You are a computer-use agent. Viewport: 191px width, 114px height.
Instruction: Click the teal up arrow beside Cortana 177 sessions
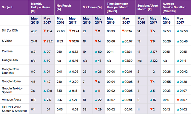coord(151,51)
